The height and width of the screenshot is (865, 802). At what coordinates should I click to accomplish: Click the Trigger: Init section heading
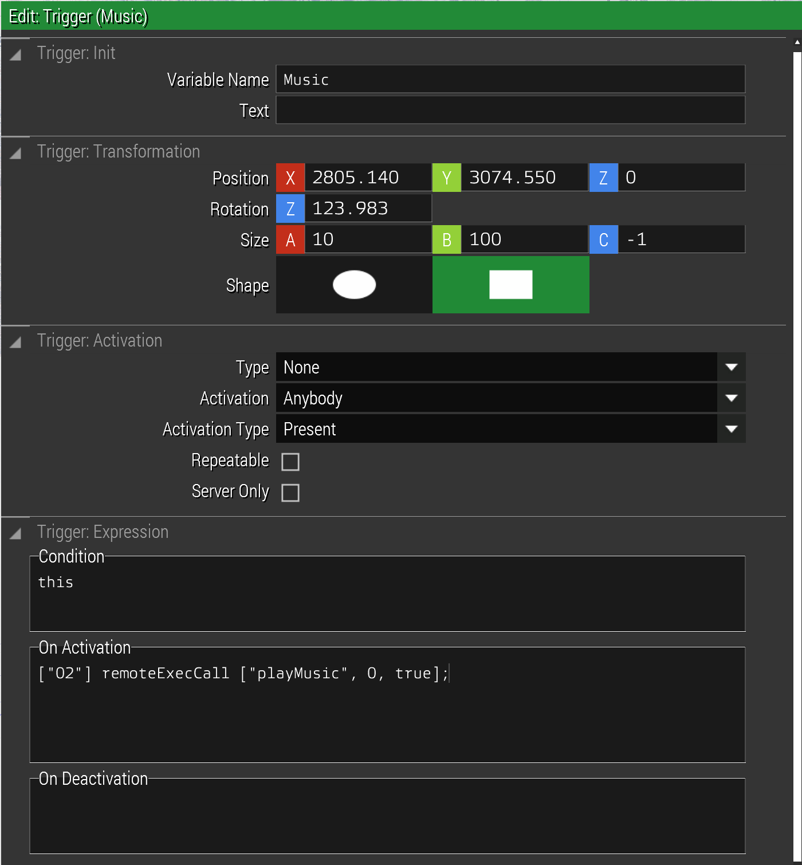76,53
